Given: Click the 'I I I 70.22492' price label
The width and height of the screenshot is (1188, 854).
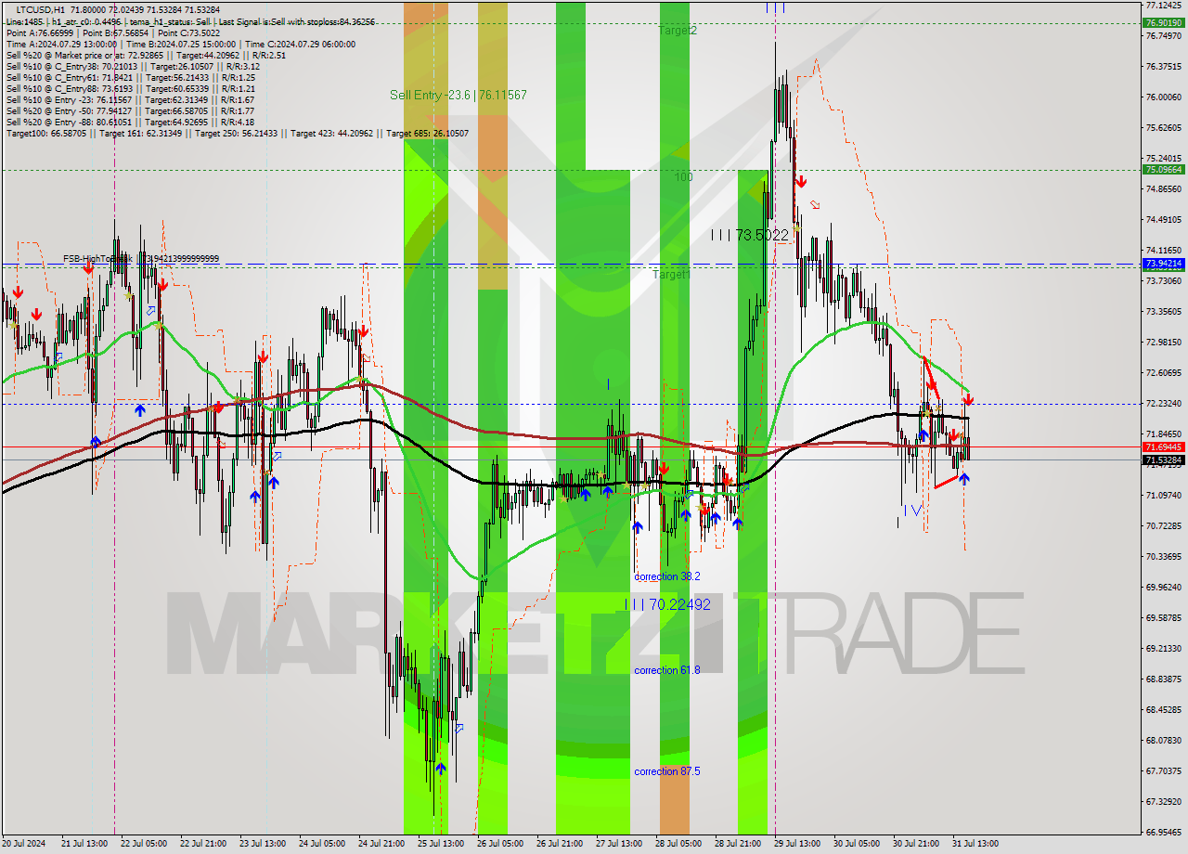Looking at the screenshot, I should click(x=667, y=604).
